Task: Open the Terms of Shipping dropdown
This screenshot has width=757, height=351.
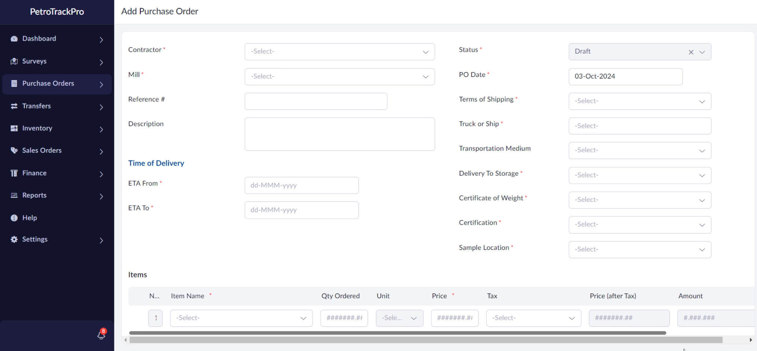Action: coord(639,101)
